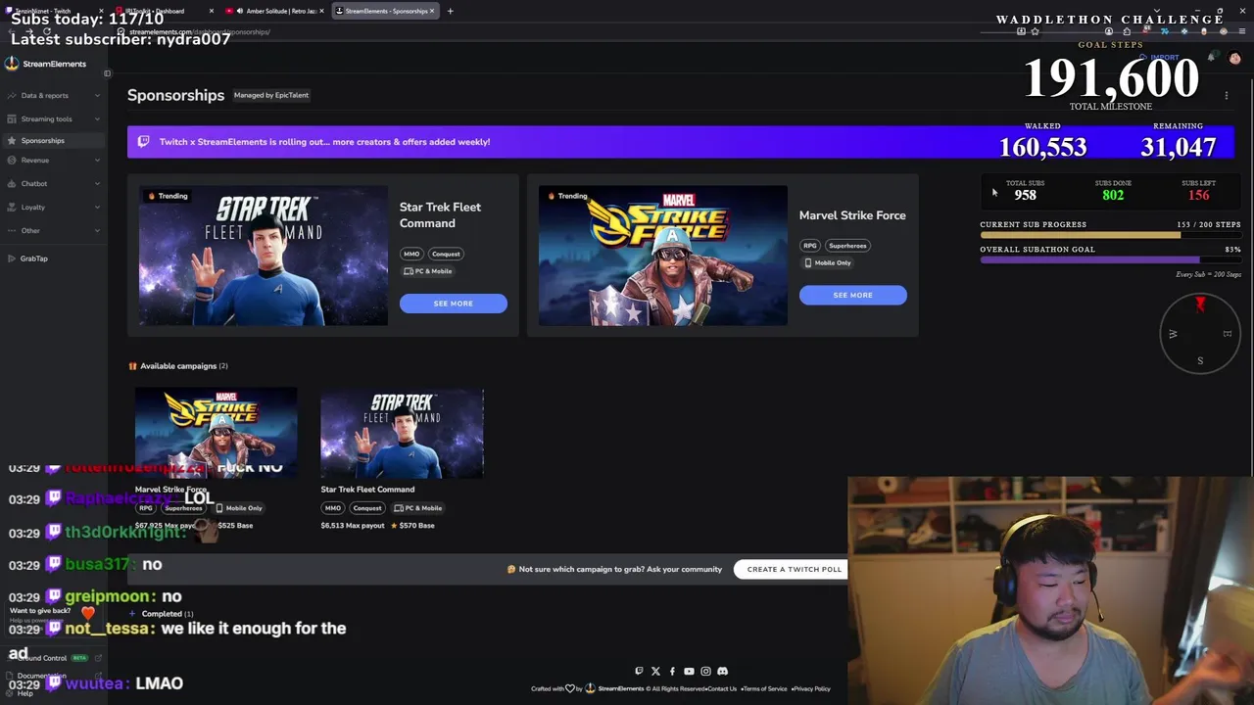Click the GrabTap play icon
Screen dimensions: 1254x705
point(12,258)
